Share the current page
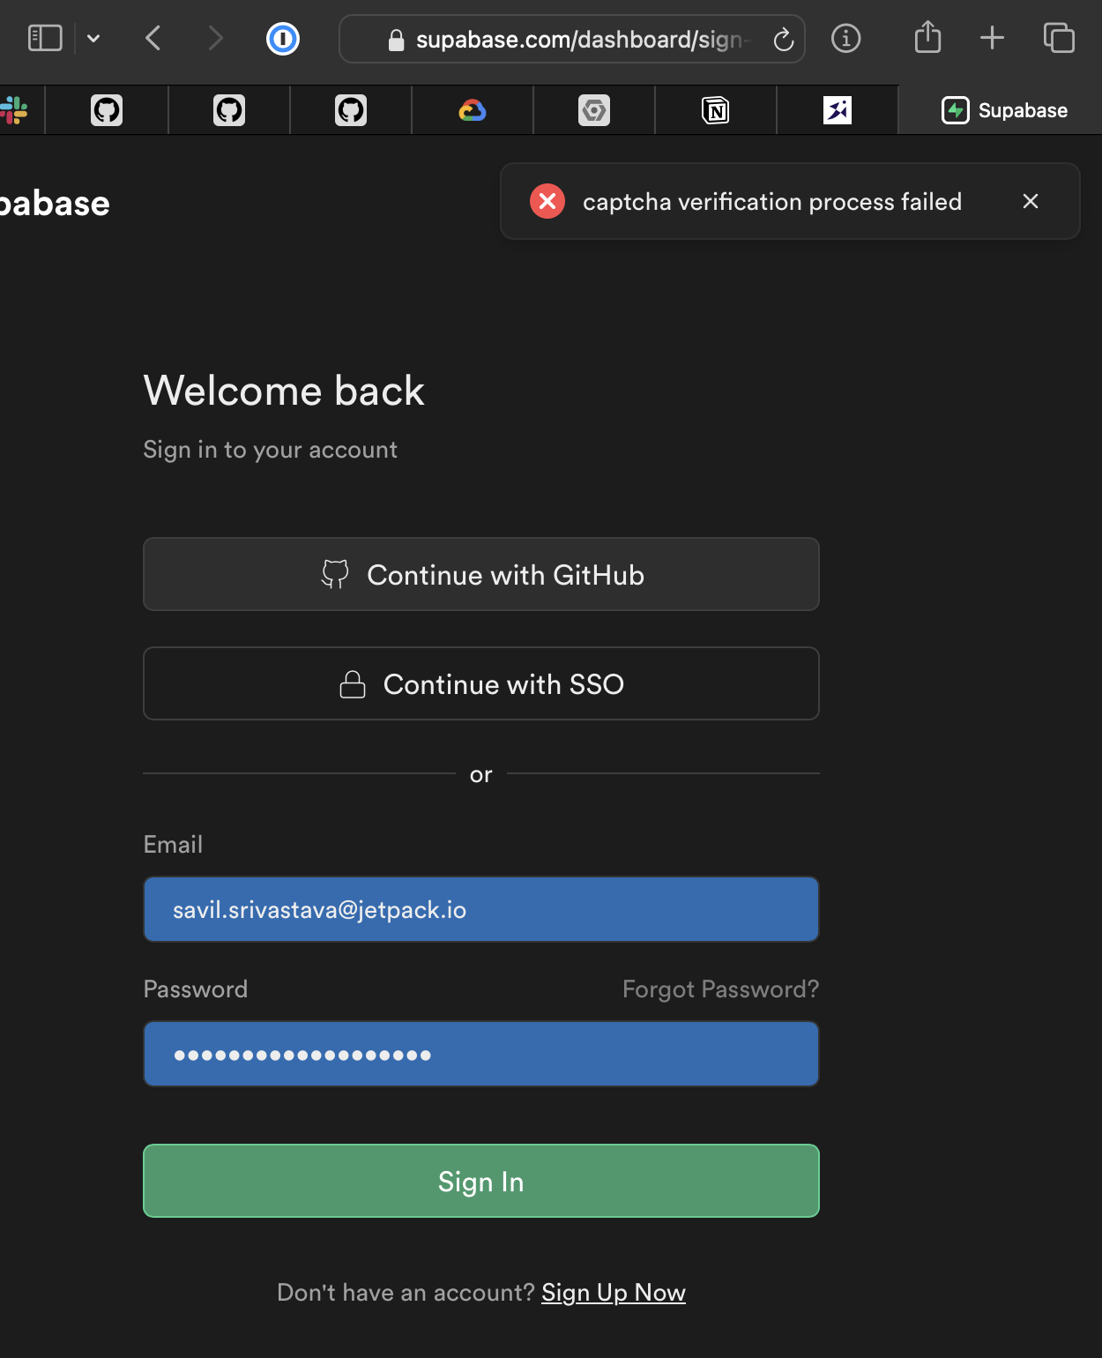Viewport: 1102px width, 1358px height. [x=927, y=38]
